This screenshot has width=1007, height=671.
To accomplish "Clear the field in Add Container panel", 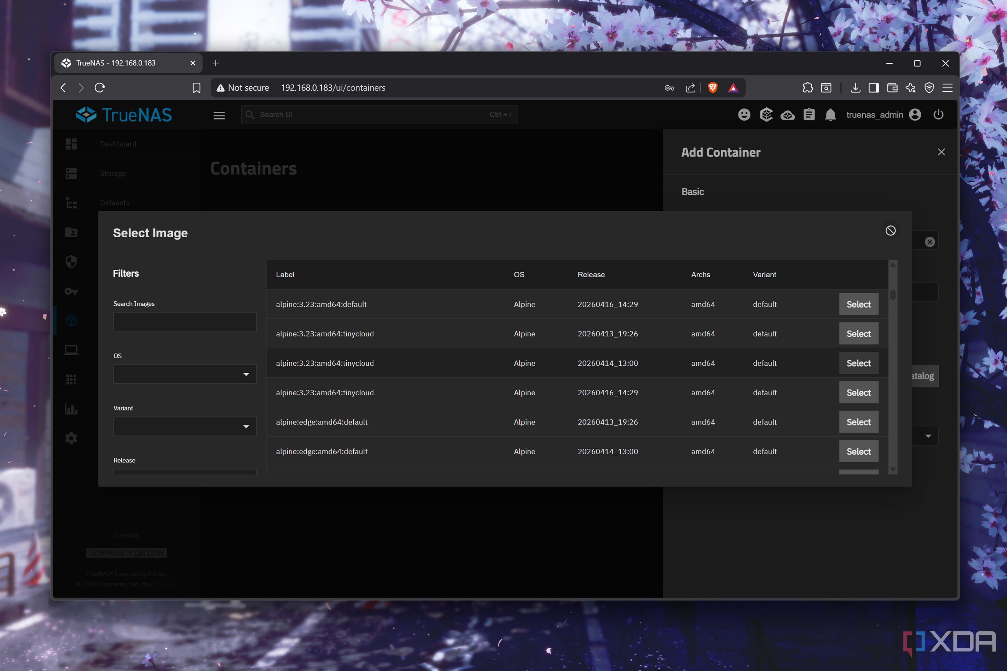I will [x=929, y=242].
